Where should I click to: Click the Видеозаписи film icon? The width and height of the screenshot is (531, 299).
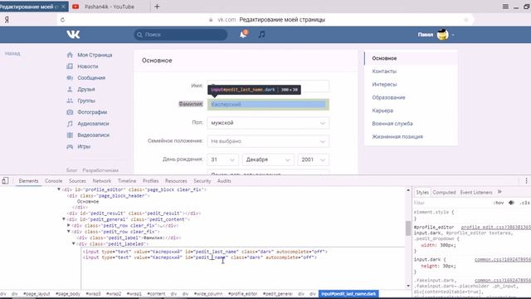[70, 135]
